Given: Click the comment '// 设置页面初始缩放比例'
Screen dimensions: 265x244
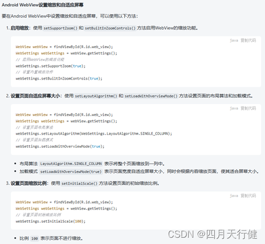Looking at the screenshot, I should [38, 215].
